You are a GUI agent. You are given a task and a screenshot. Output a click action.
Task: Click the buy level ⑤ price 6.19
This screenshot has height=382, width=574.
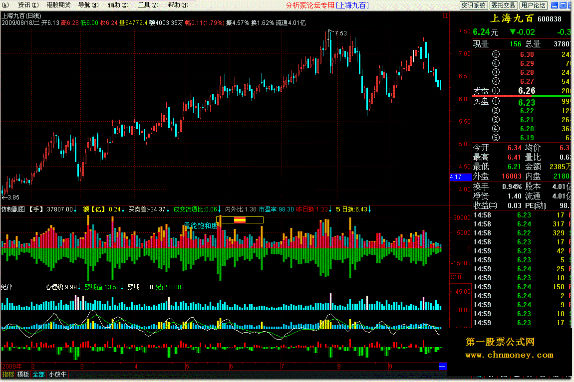coord(527,138)
